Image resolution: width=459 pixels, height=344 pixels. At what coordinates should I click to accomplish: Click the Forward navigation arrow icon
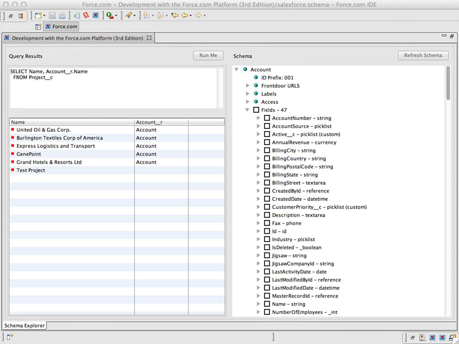[x=198, y=15]
